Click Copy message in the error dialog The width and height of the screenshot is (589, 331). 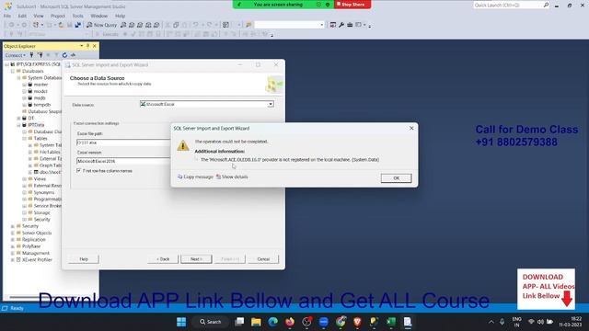pyautogui.click(x=195, y=177)
